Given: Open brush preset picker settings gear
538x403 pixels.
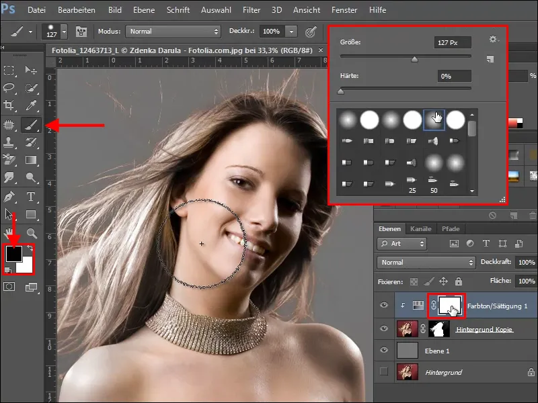Looking at the screenshot, I should tap(494, 39).
